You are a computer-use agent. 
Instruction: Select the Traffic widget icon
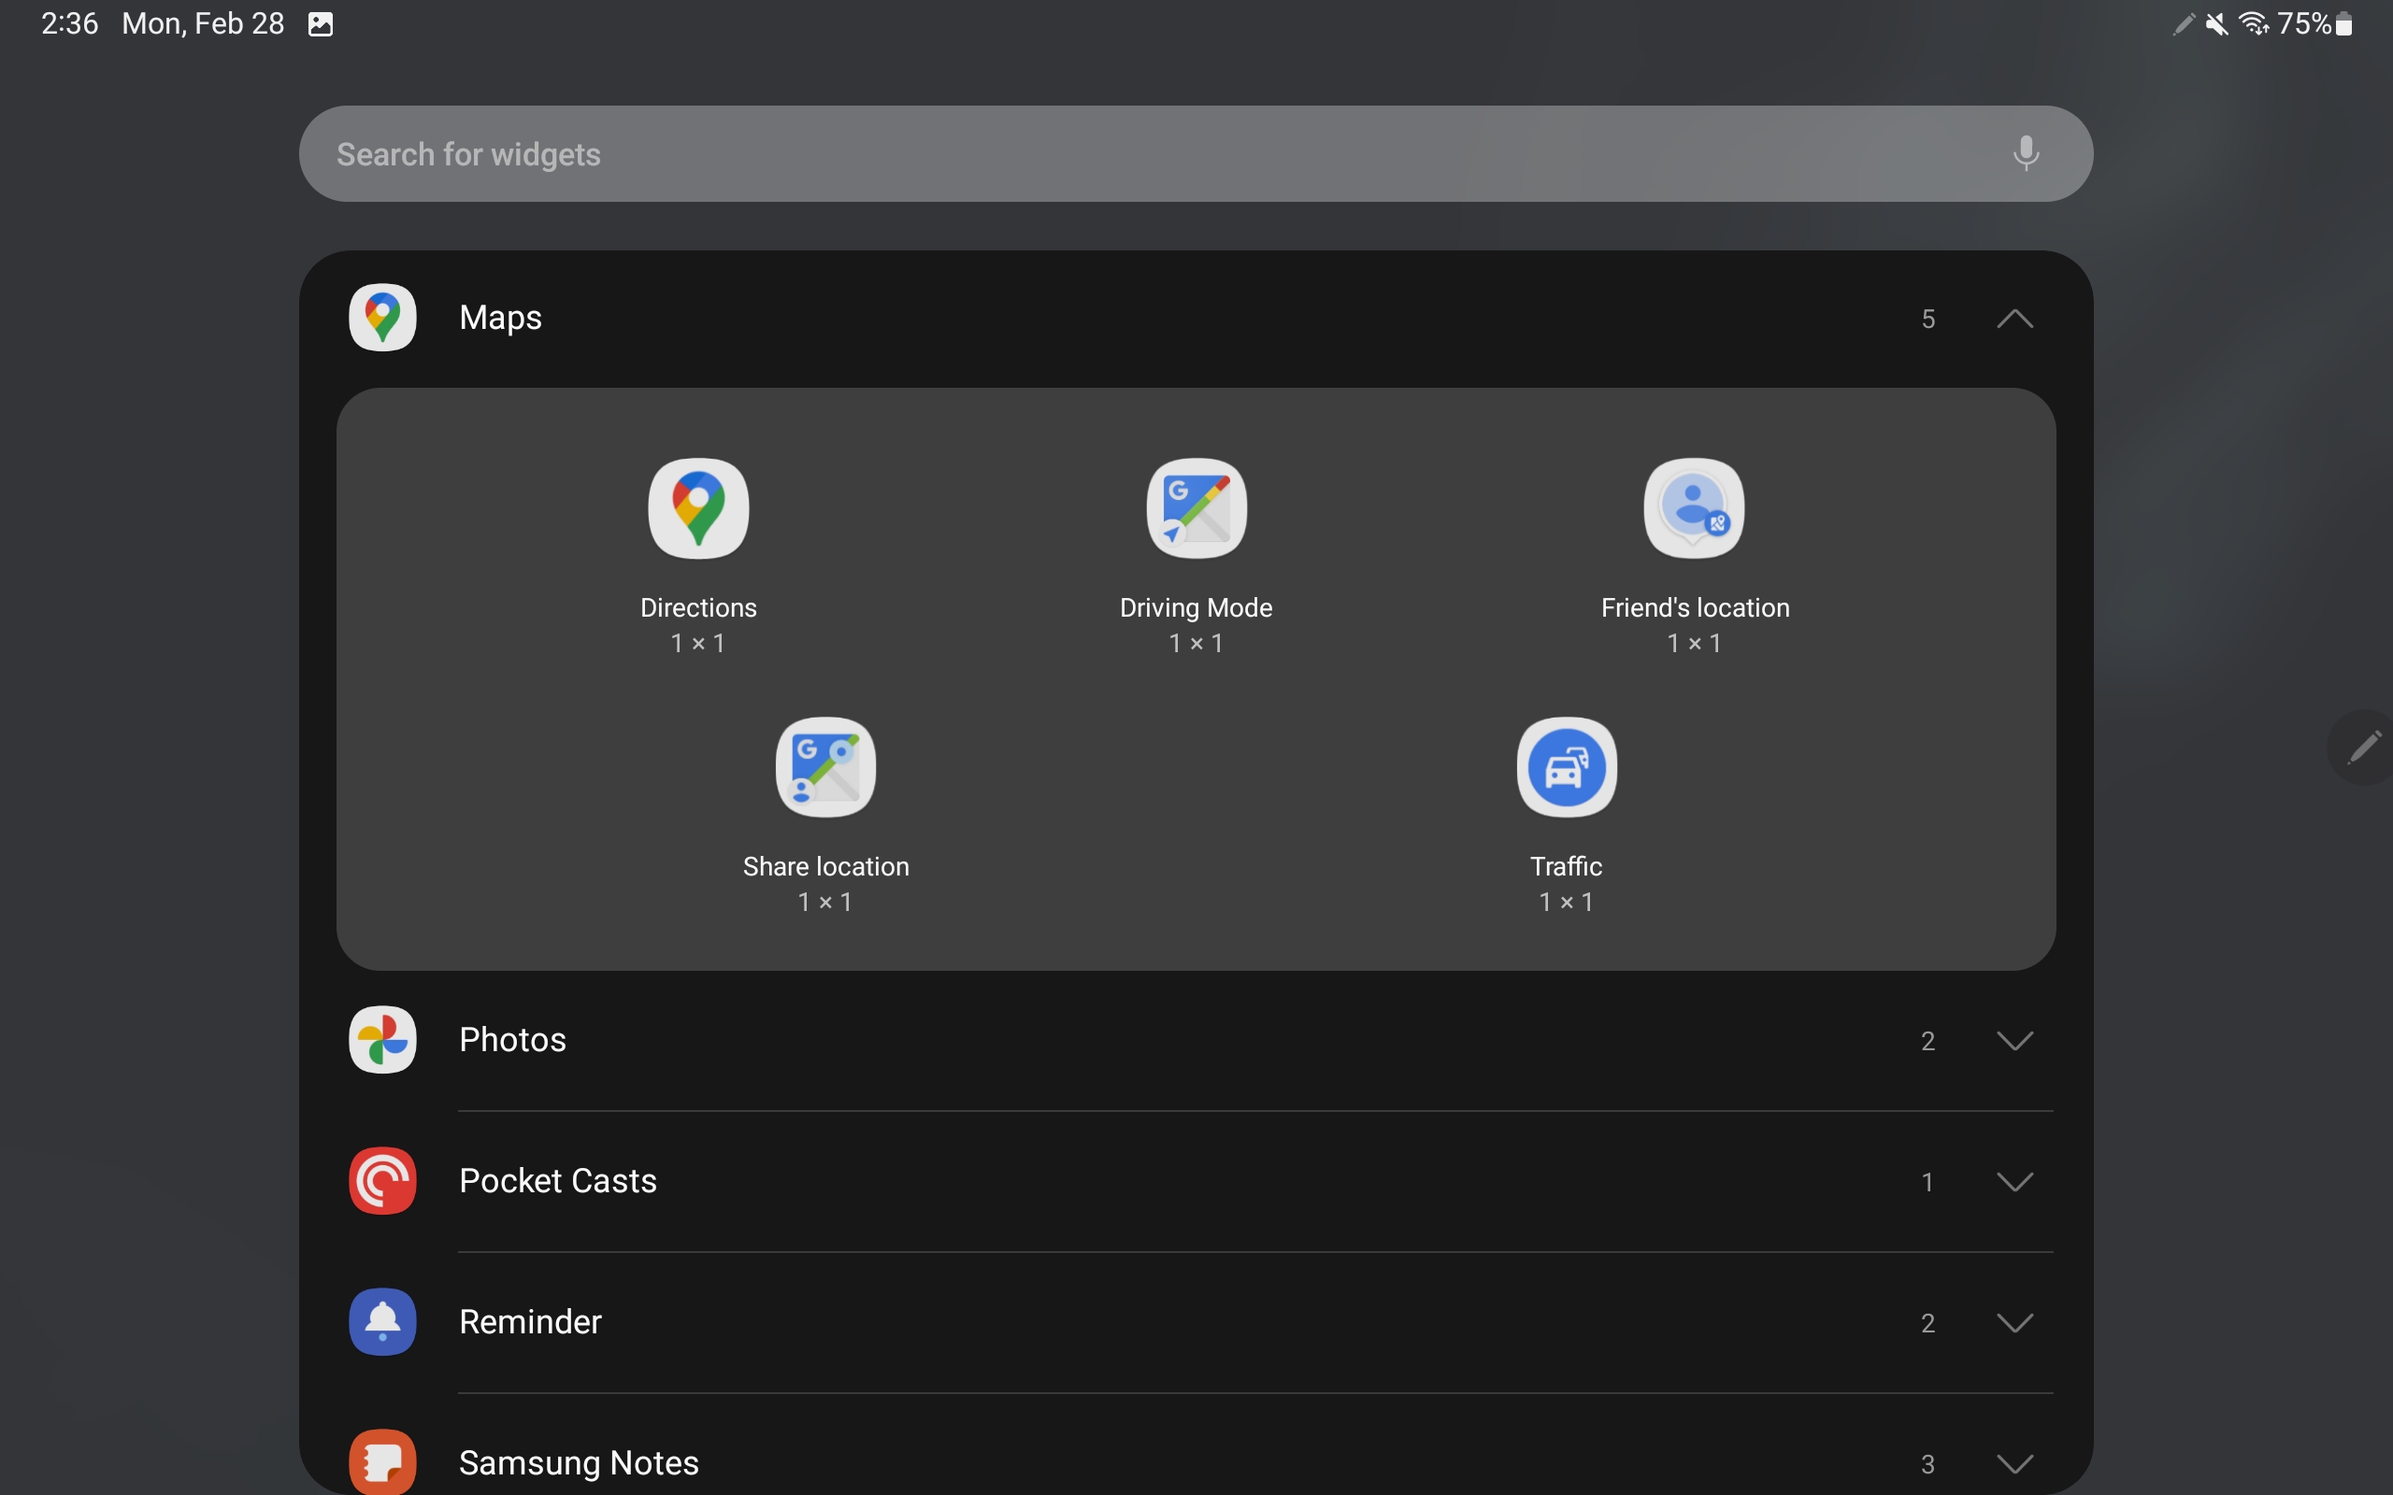point(1567,767)
